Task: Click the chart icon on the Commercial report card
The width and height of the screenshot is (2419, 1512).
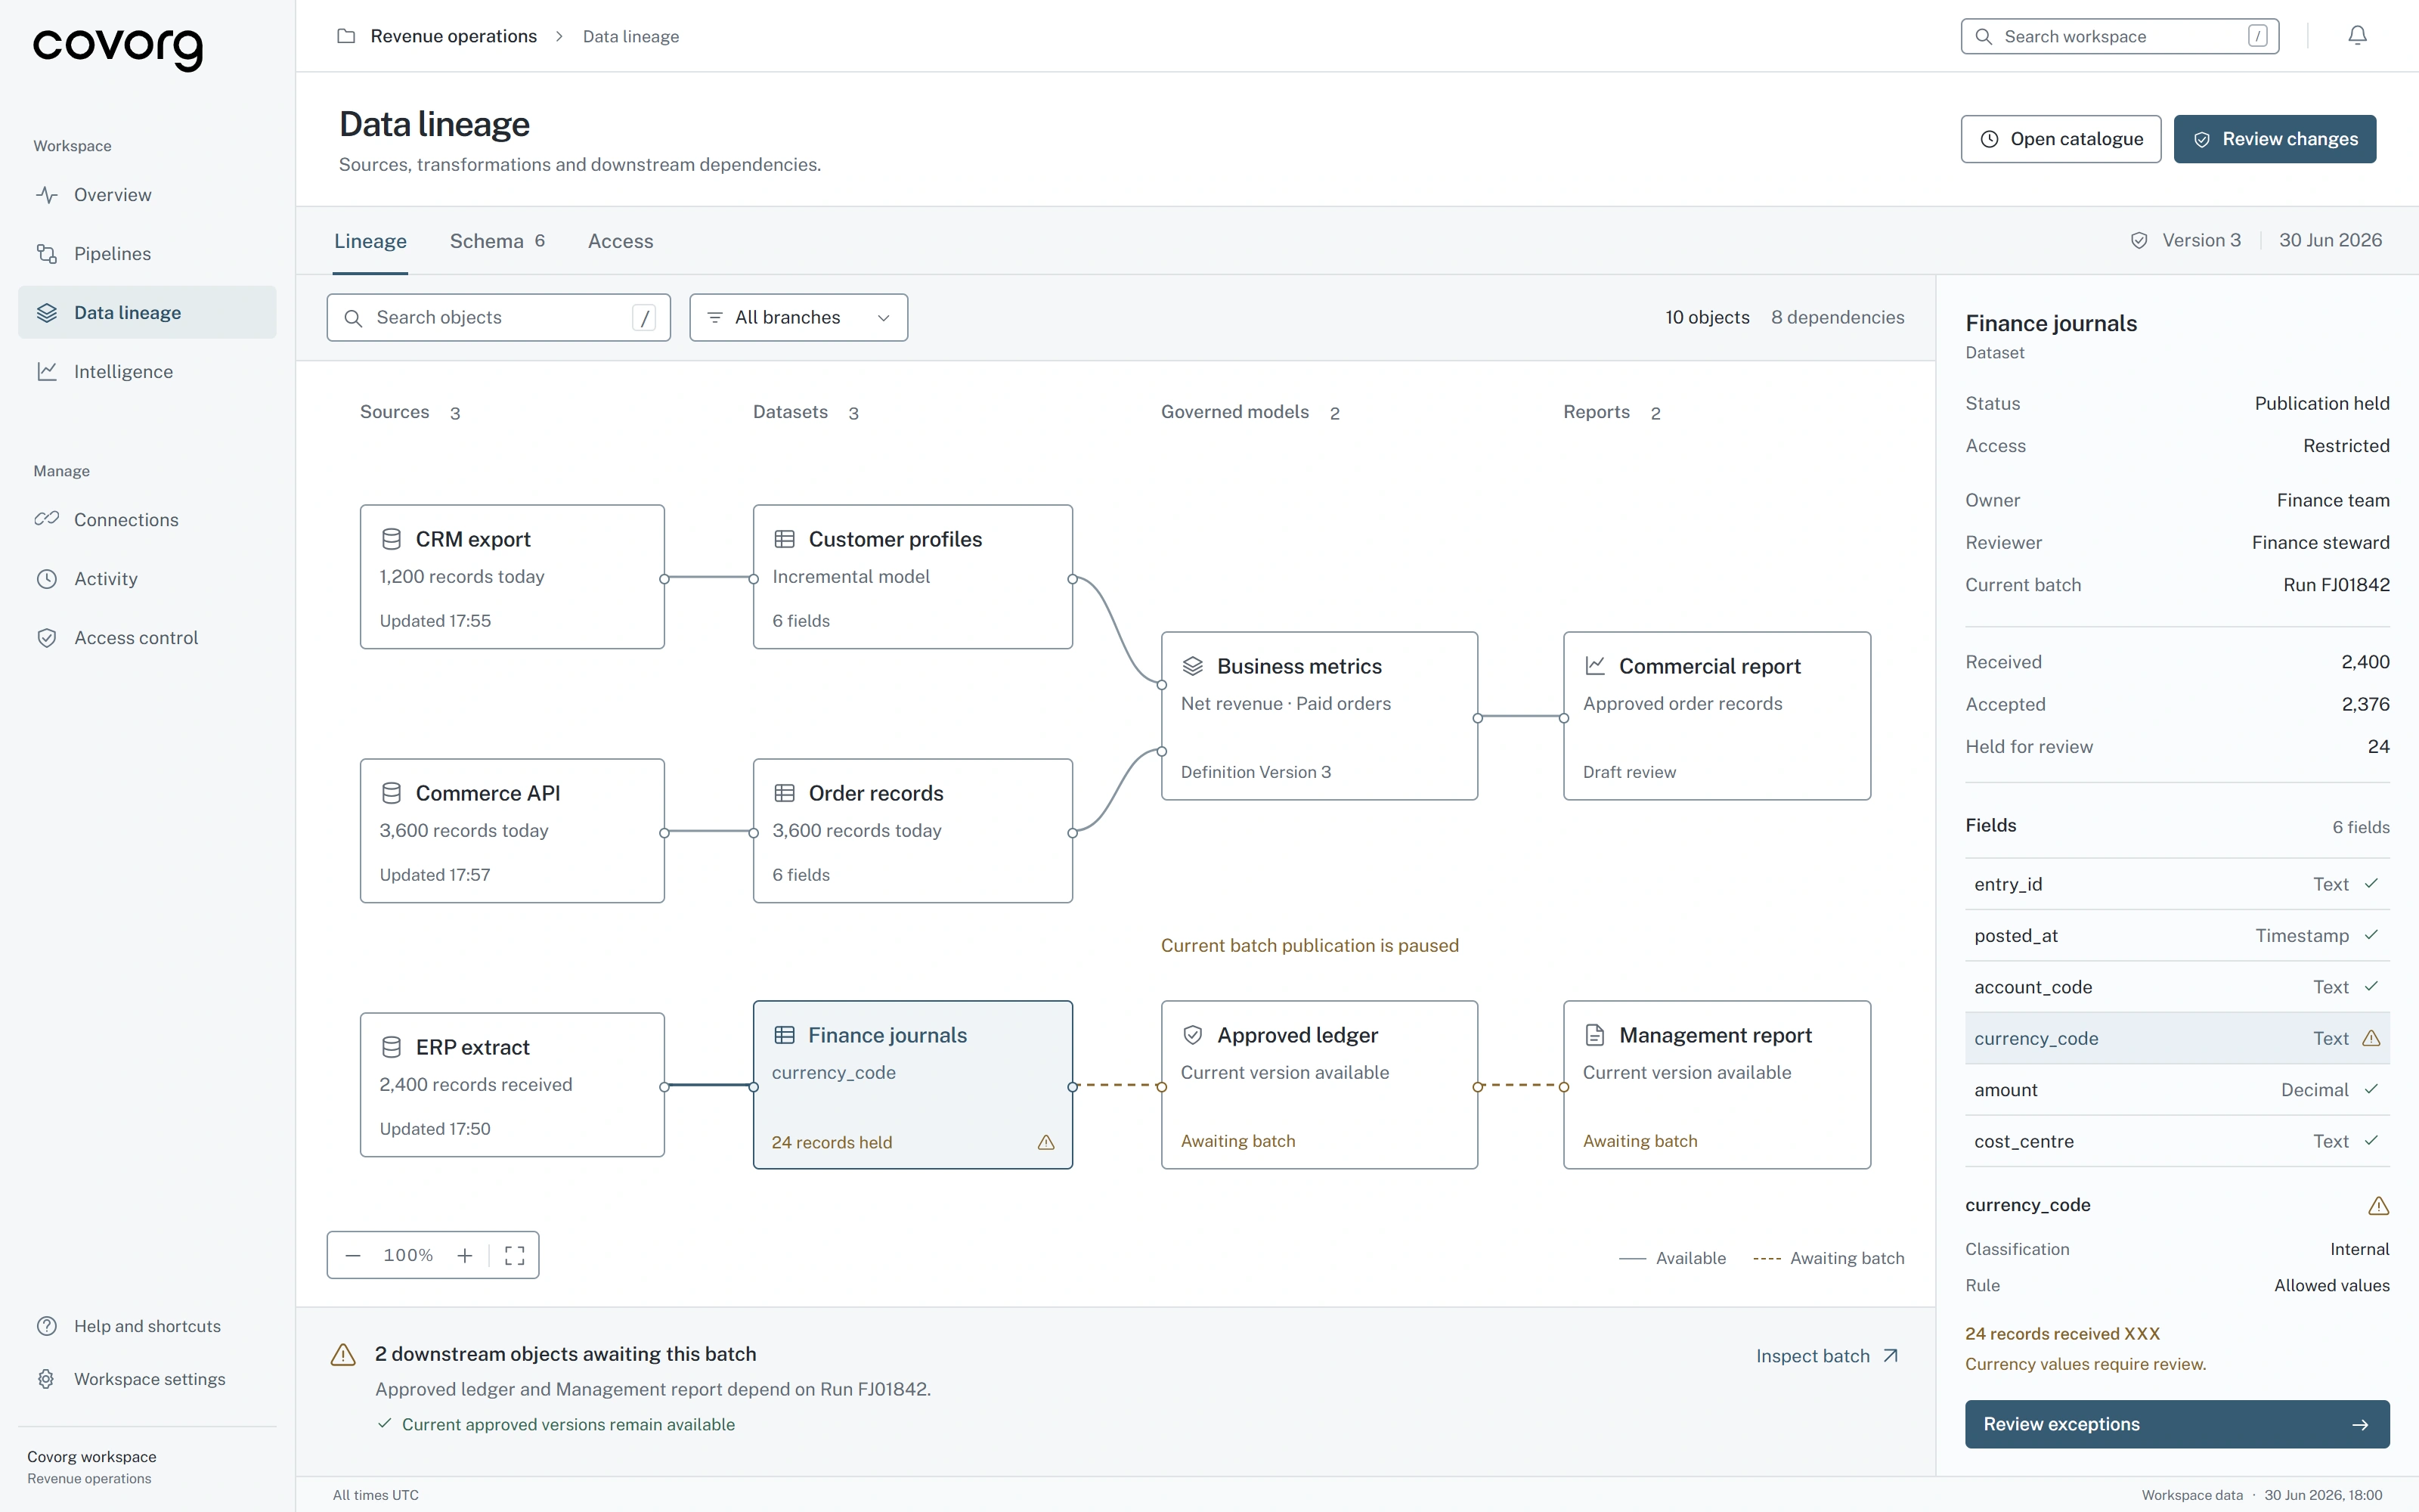Action: point(1594,666)
